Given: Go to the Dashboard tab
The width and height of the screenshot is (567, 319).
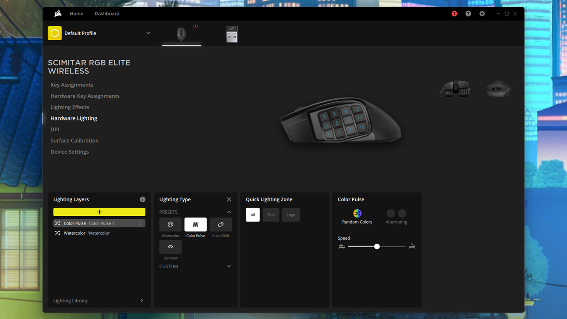Looking at the screenshot, I should click(107, 14).
